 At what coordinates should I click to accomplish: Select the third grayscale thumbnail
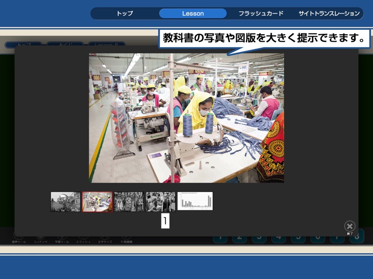(129, 202)
